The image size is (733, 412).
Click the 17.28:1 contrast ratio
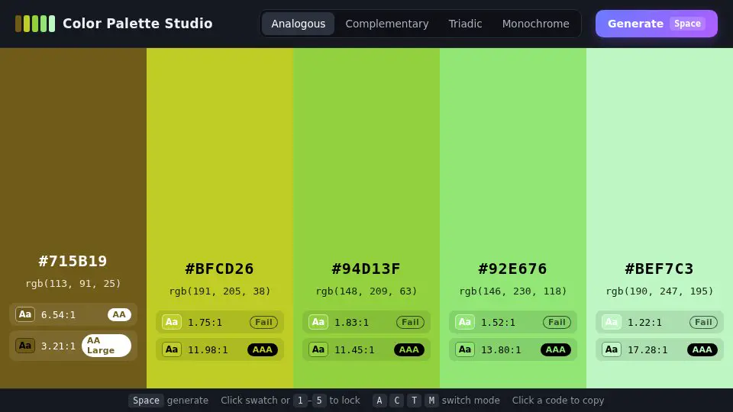[x=647, y=350]
